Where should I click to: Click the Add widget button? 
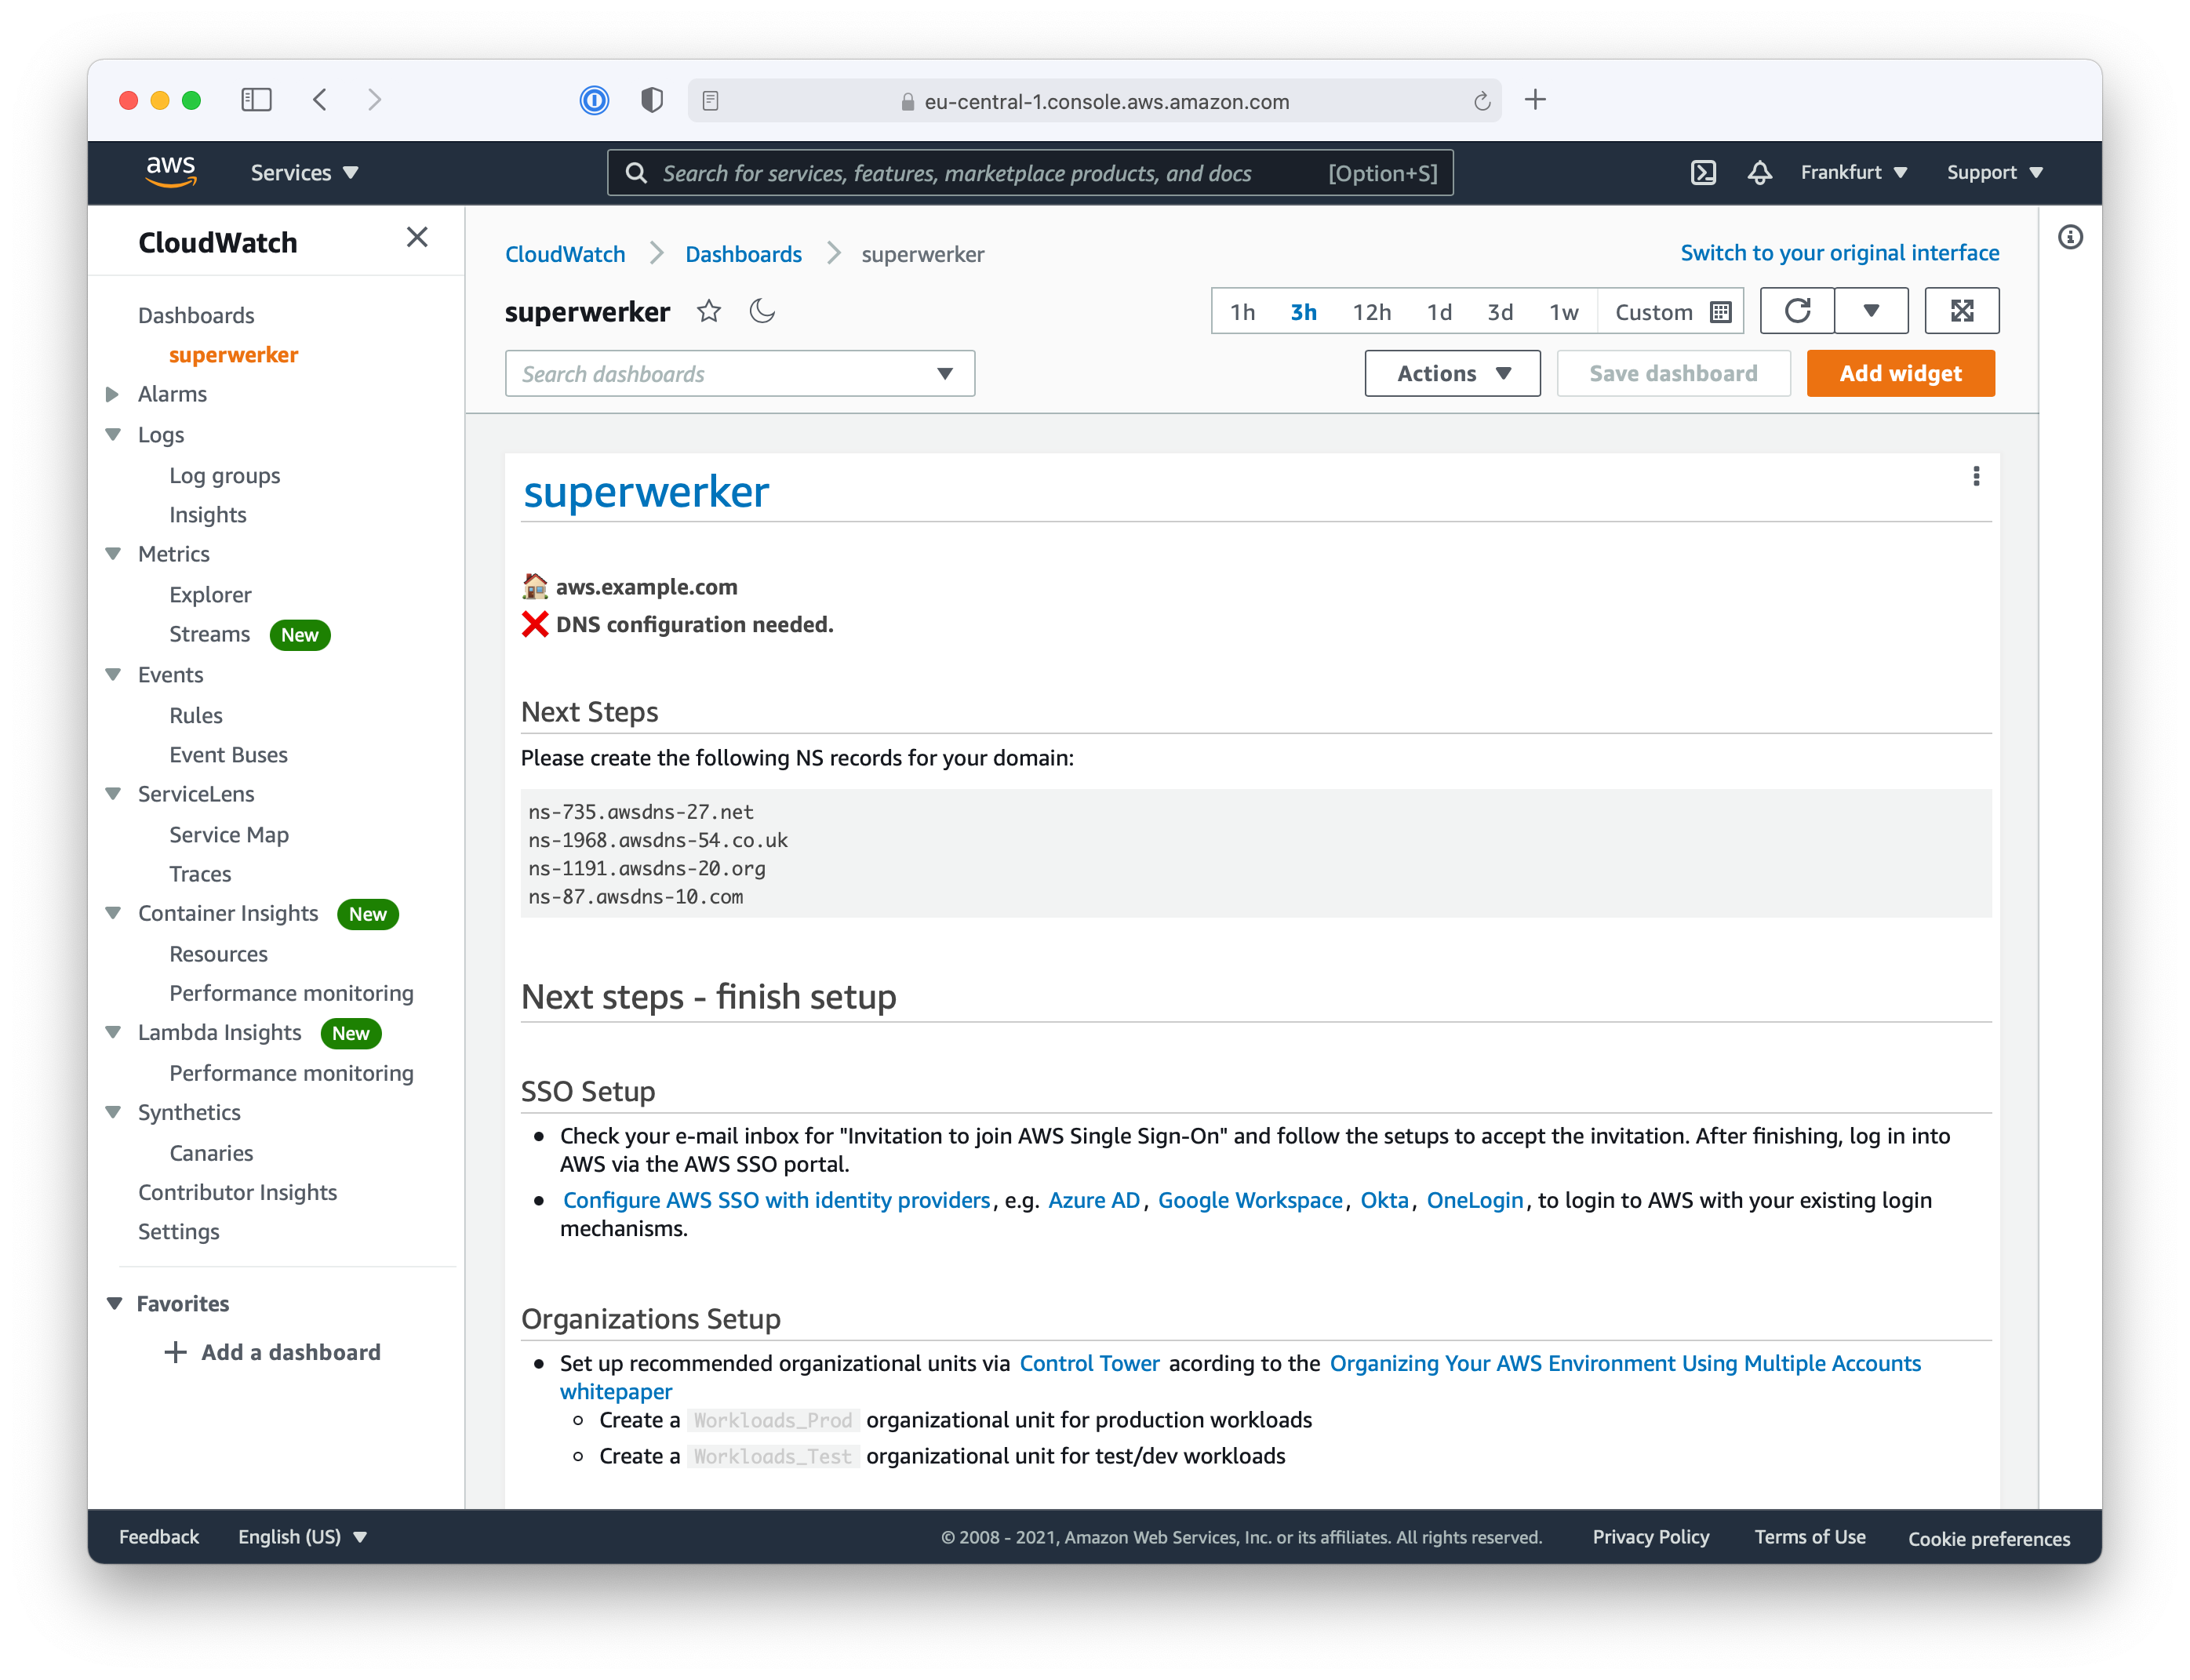[x=1900, y=373]
